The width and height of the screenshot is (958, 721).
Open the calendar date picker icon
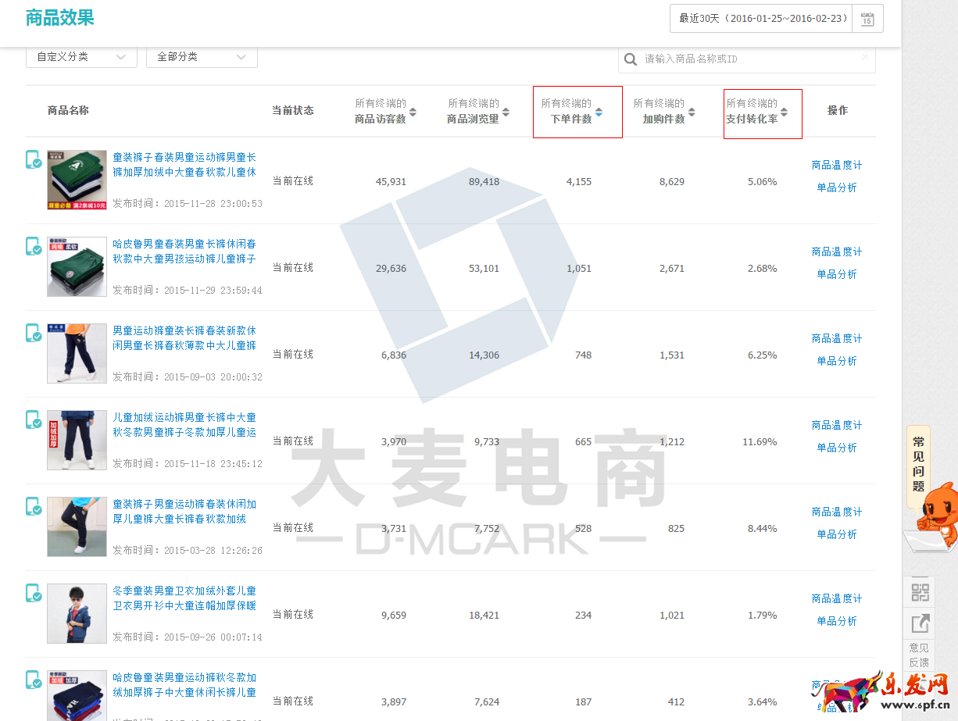coord(867,19)
